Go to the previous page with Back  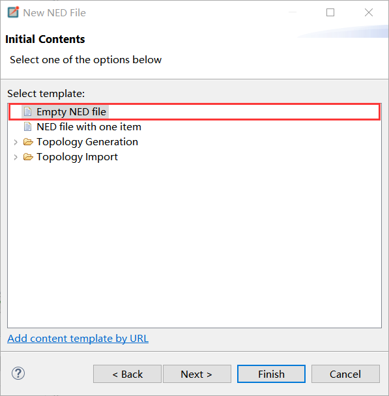[127, 374]
